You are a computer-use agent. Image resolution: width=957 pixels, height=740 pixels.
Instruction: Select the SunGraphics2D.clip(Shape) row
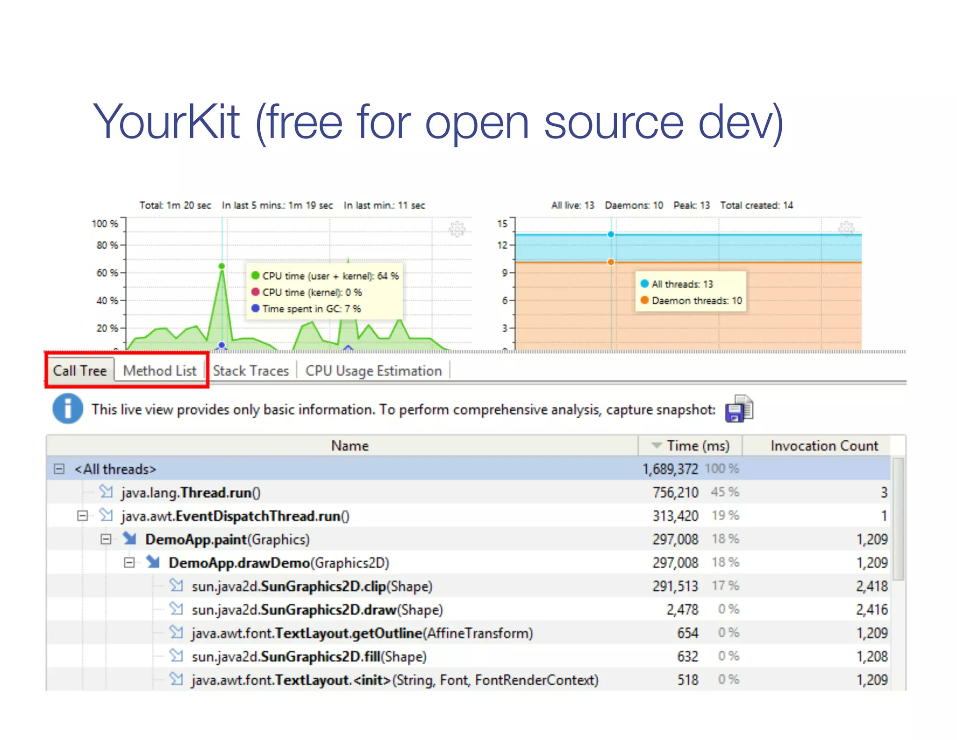pyautogui.click(x=468, y=586)
